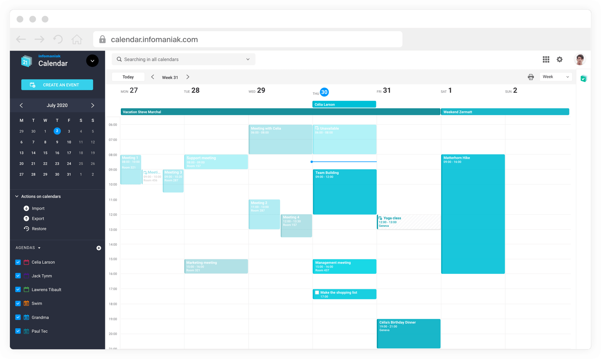Click the search icon in calendar search bar

[120, 59]
